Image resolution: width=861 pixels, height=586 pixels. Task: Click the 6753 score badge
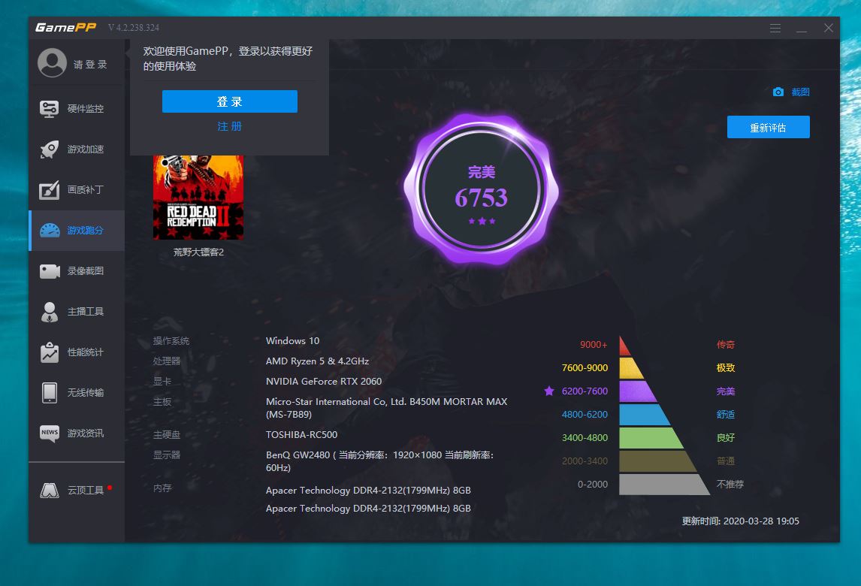tap(481, 189)
